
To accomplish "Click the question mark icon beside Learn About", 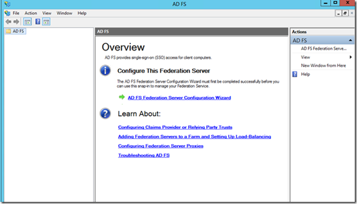I will pyautogui.click(x=105, y=113).
